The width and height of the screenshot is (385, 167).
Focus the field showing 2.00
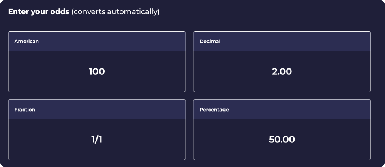(x=282, y=72)
